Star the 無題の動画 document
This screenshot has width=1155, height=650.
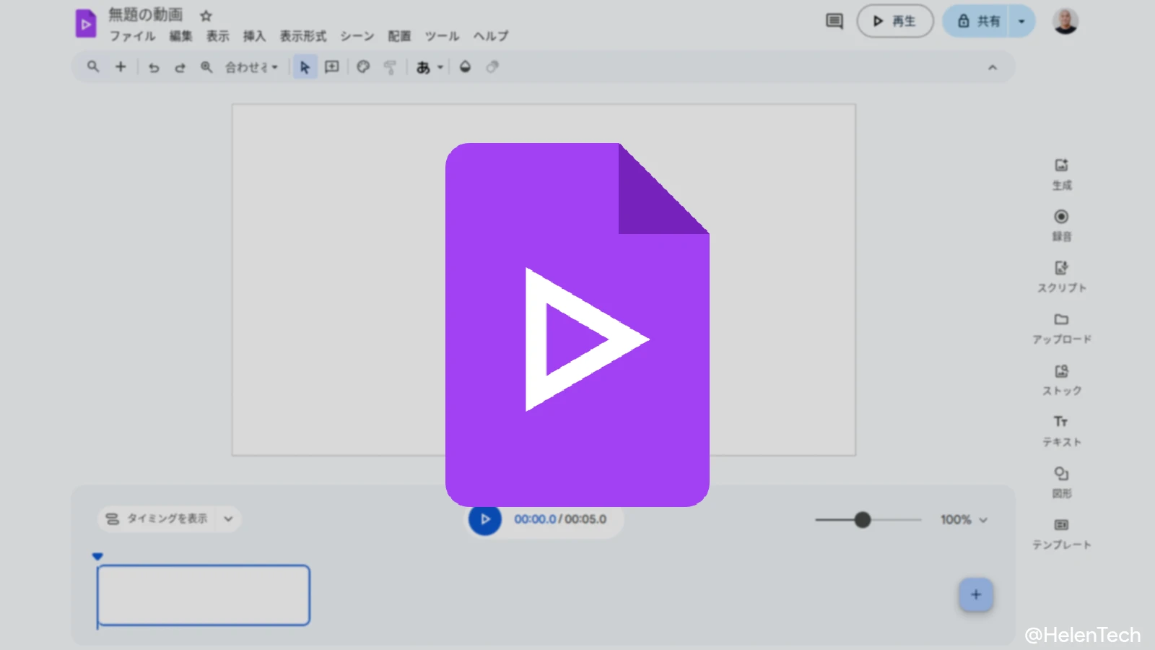206,16
